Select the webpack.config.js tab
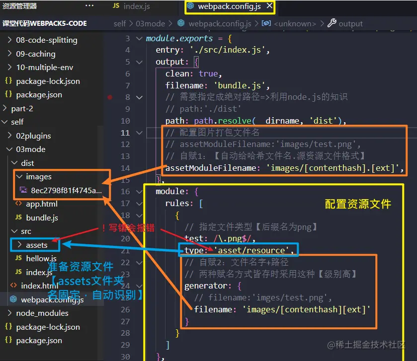417x361 pixels. pyautogui.click(x=229, y=6)
